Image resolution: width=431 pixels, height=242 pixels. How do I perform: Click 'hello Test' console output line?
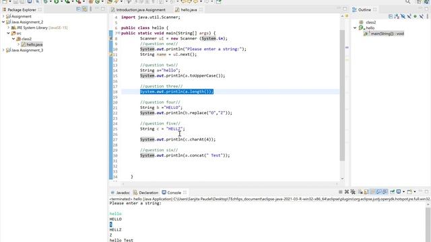click(121, 240)
